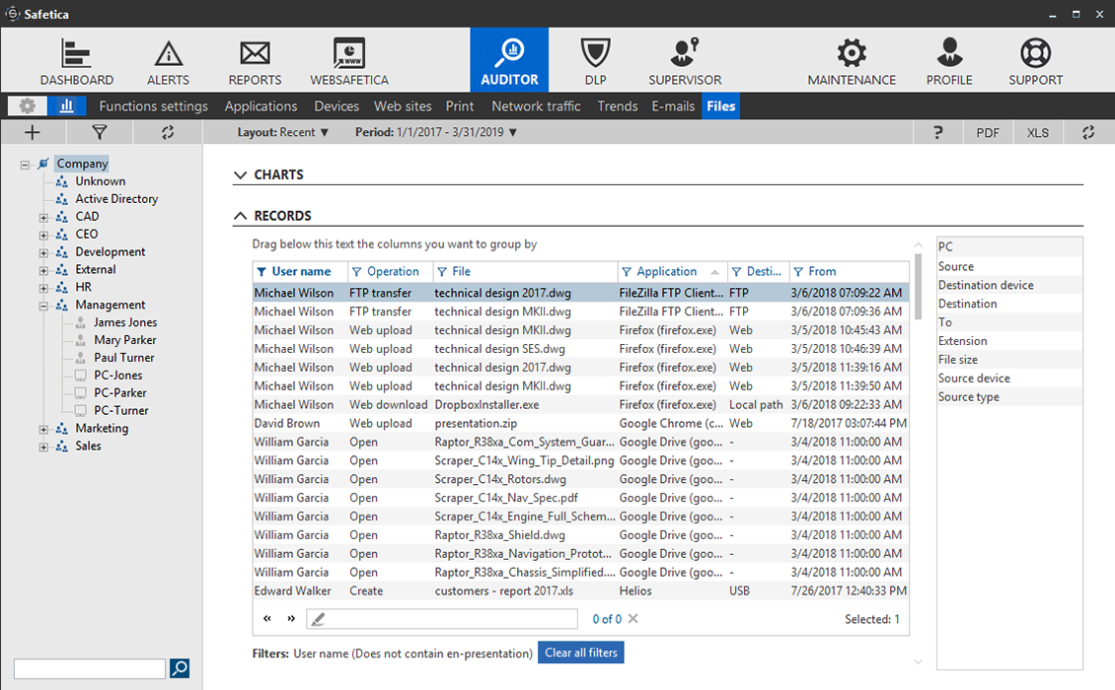Open the Dashboard section
The image size is (1115, 690).
(77, 61)
